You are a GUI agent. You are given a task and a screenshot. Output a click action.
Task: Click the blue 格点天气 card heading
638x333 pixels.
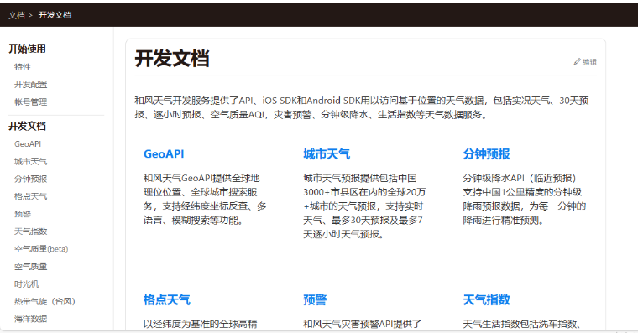(166, 300)
